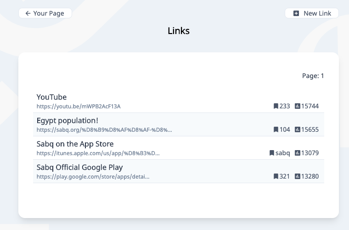The image size is (349, 230).
Task: Click the stats chart icon for YouTube
Action: (298, 106)
